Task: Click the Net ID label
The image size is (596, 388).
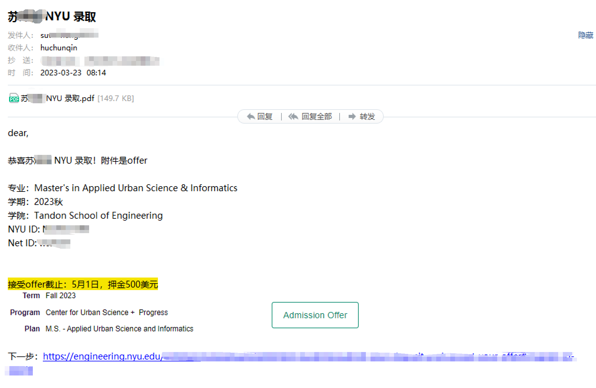Action: click(x=22, y=243)
